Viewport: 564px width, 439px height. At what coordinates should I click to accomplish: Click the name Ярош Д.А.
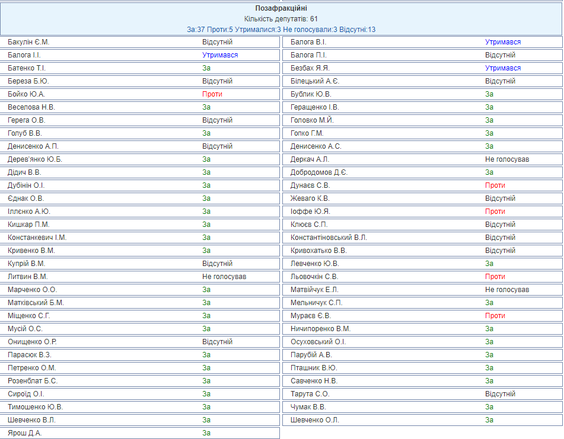click(x=25, y=433)
